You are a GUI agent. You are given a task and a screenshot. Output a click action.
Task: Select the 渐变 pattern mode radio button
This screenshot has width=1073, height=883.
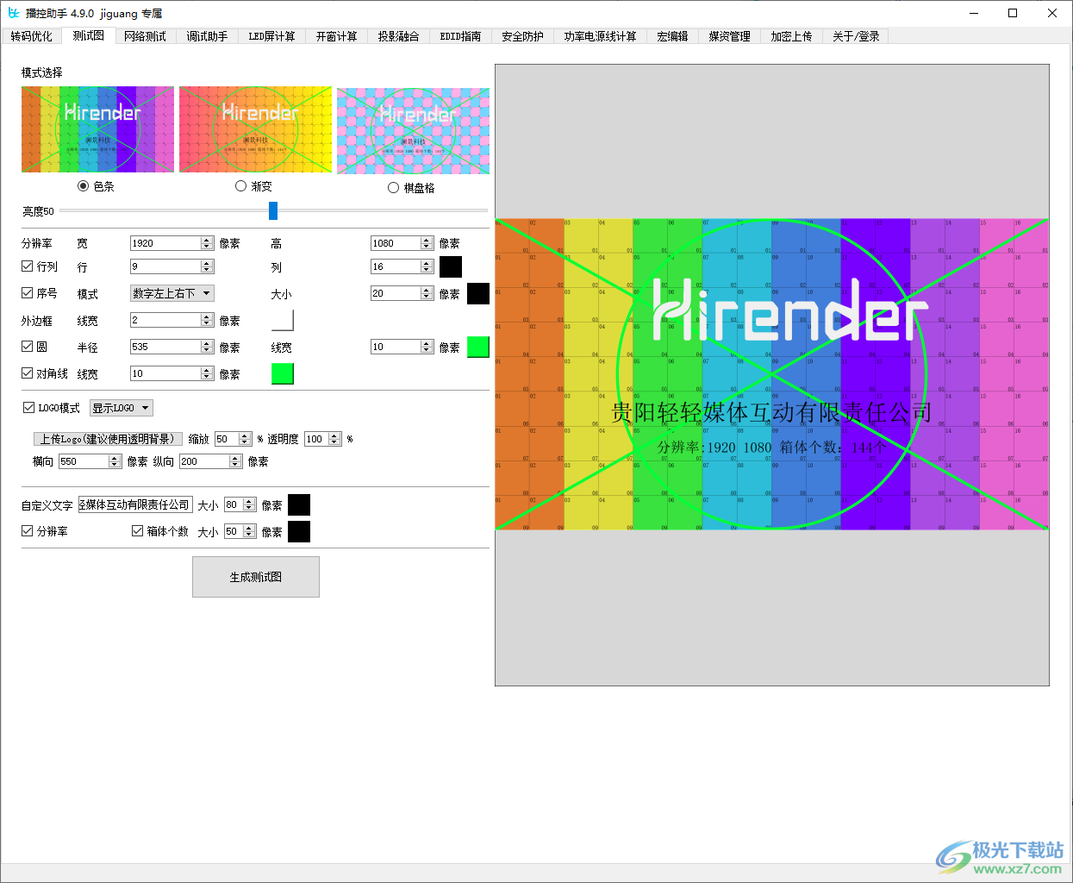(240, 185)
